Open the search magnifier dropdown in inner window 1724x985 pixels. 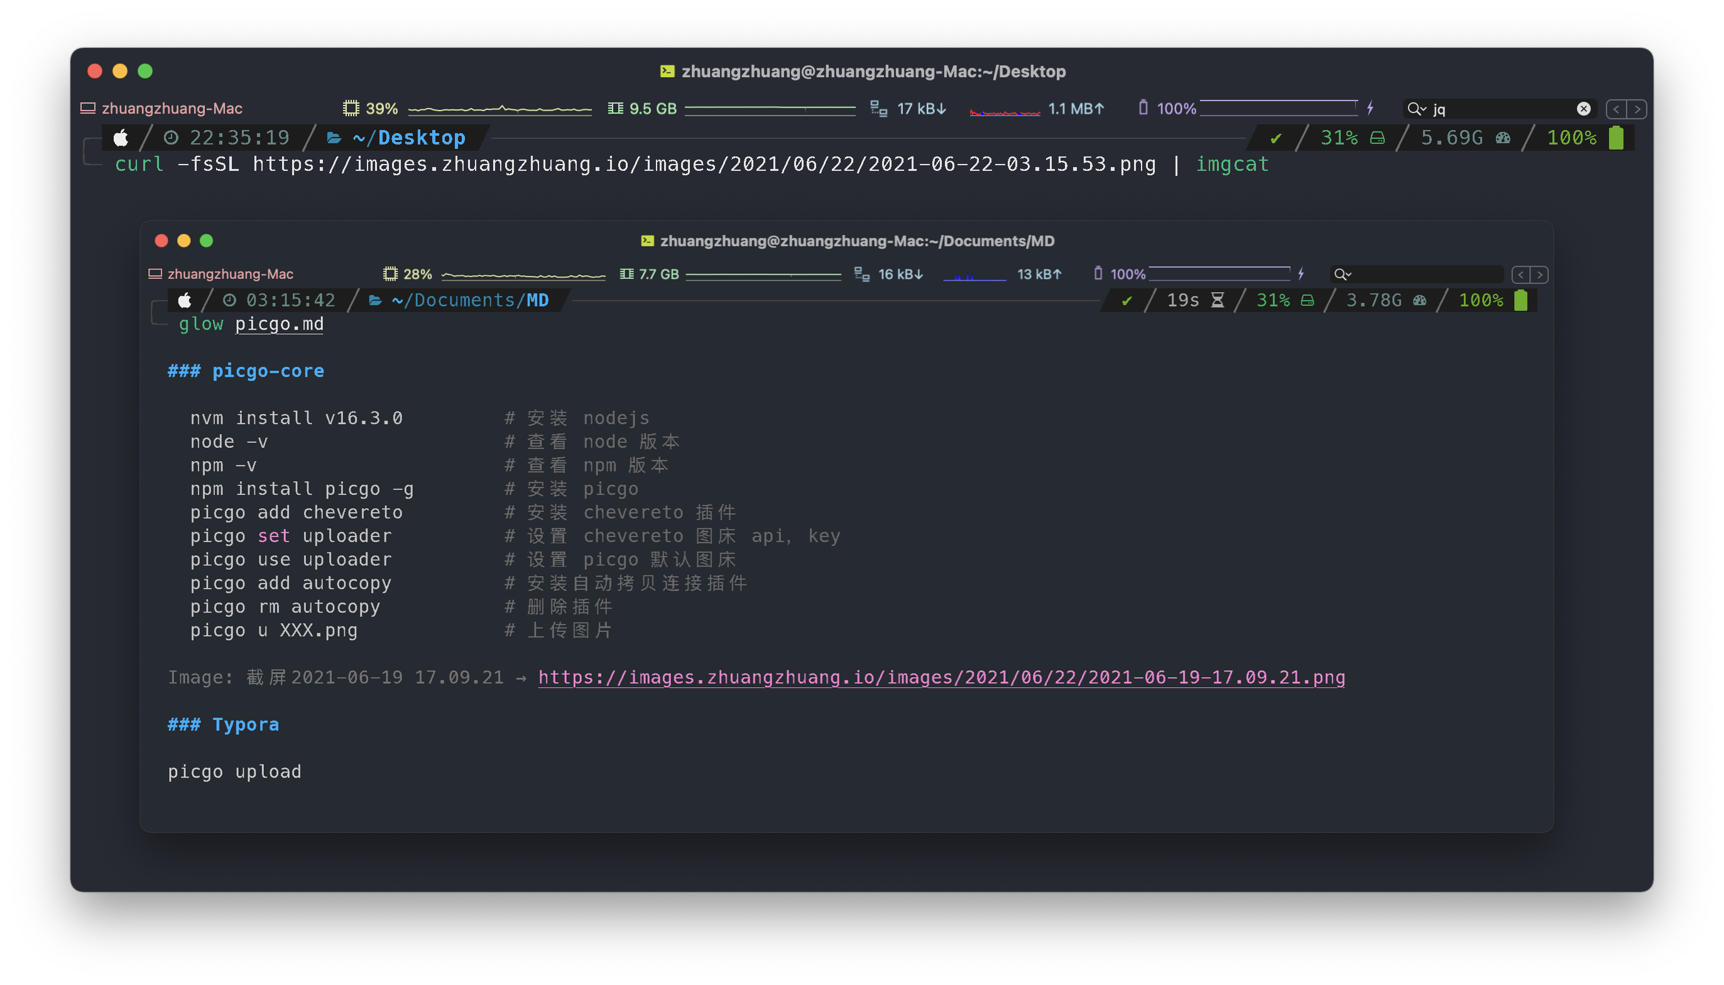(1342, 274)
